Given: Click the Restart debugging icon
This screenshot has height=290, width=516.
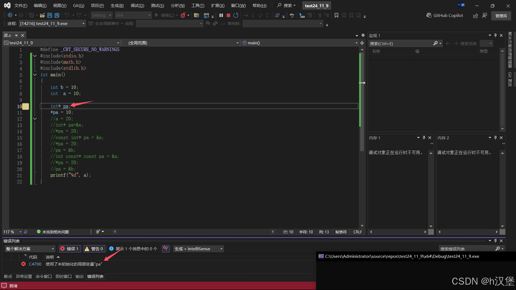Looking at the screenshot, I should [x=236, y=15].
